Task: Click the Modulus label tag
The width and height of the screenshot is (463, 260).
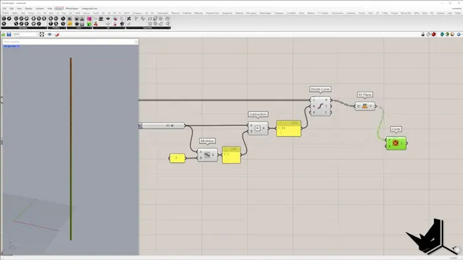Action: (x=207, y=141)
